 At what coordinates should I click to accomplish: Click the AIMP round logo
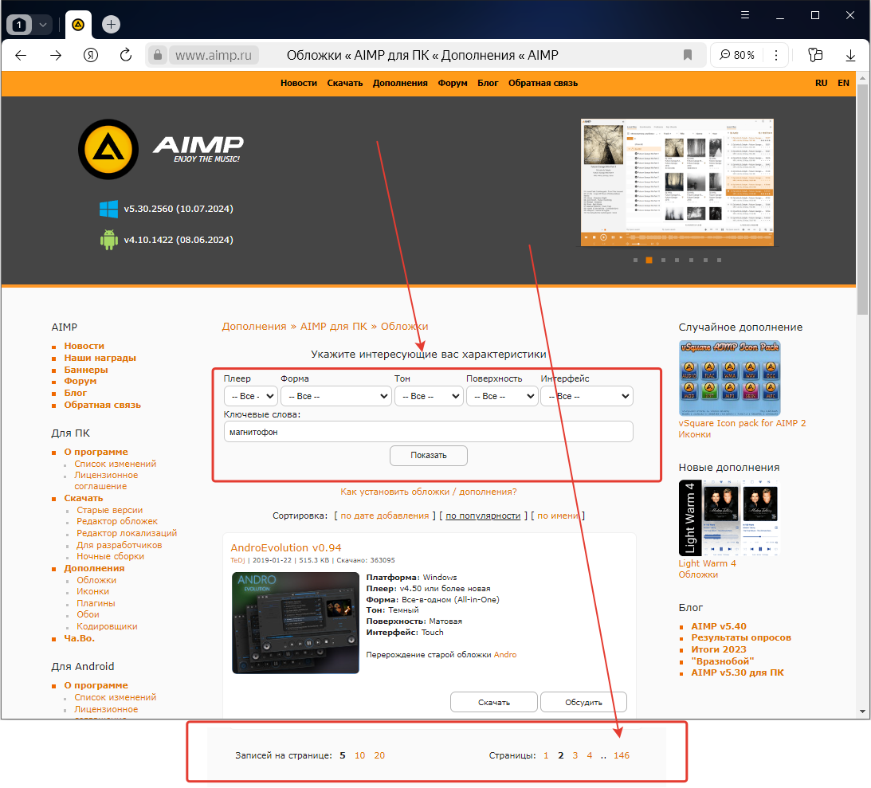pyautogui.click(x=108, y=149)
